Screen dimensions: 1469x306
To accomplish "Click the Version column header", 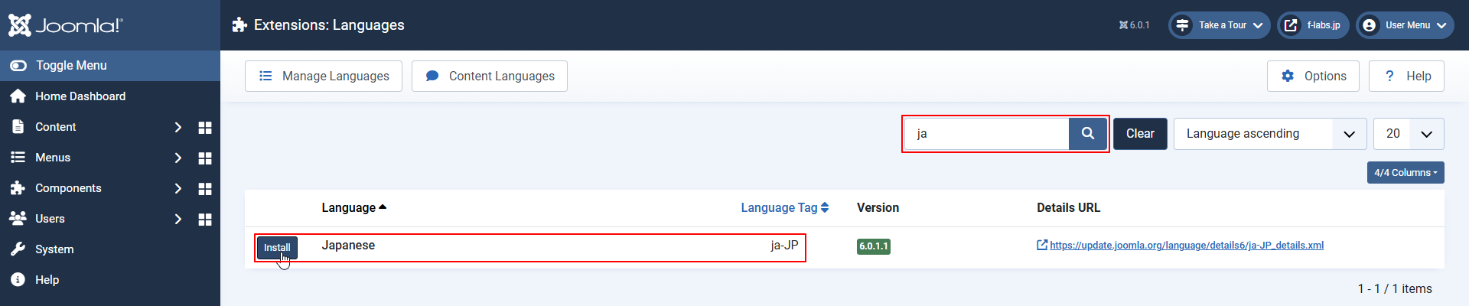I will pyautogui.click(x=878, y=207).
